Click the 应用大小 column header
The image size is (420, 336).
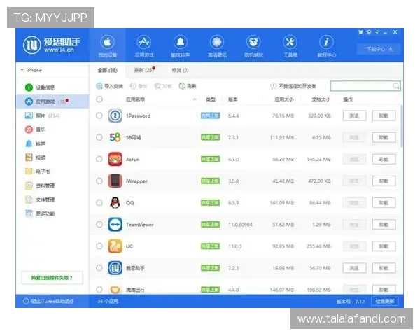tap(284, 99)
